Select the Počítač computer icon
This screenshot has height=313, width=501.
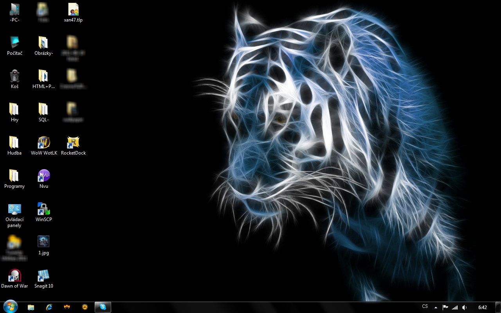[x=14, y=43]
